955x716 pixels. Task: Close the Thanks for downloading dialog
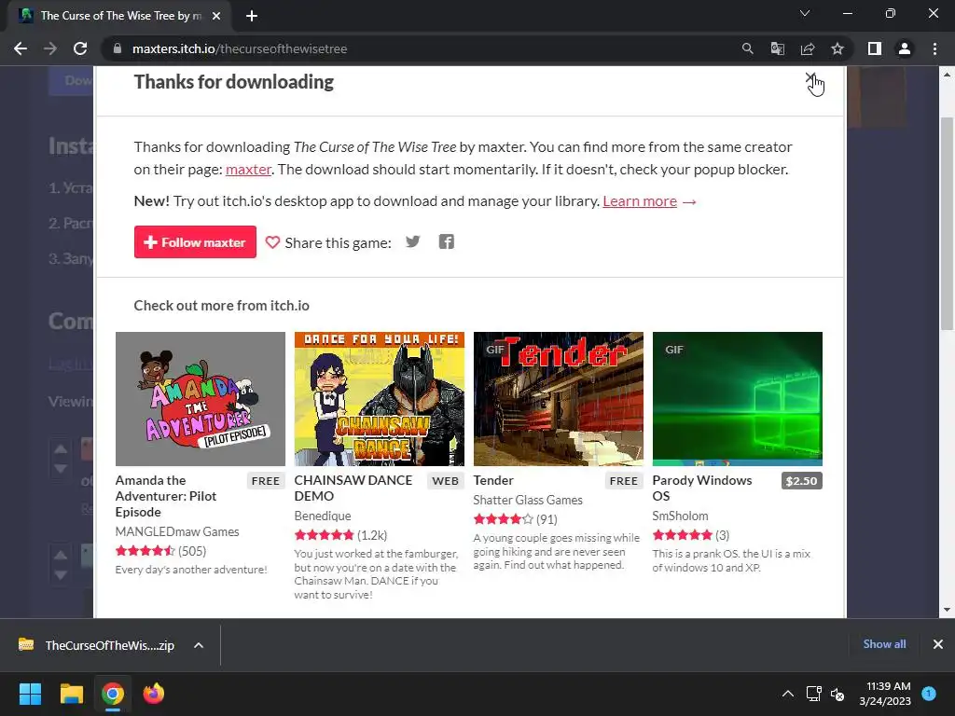click(810, 78)
